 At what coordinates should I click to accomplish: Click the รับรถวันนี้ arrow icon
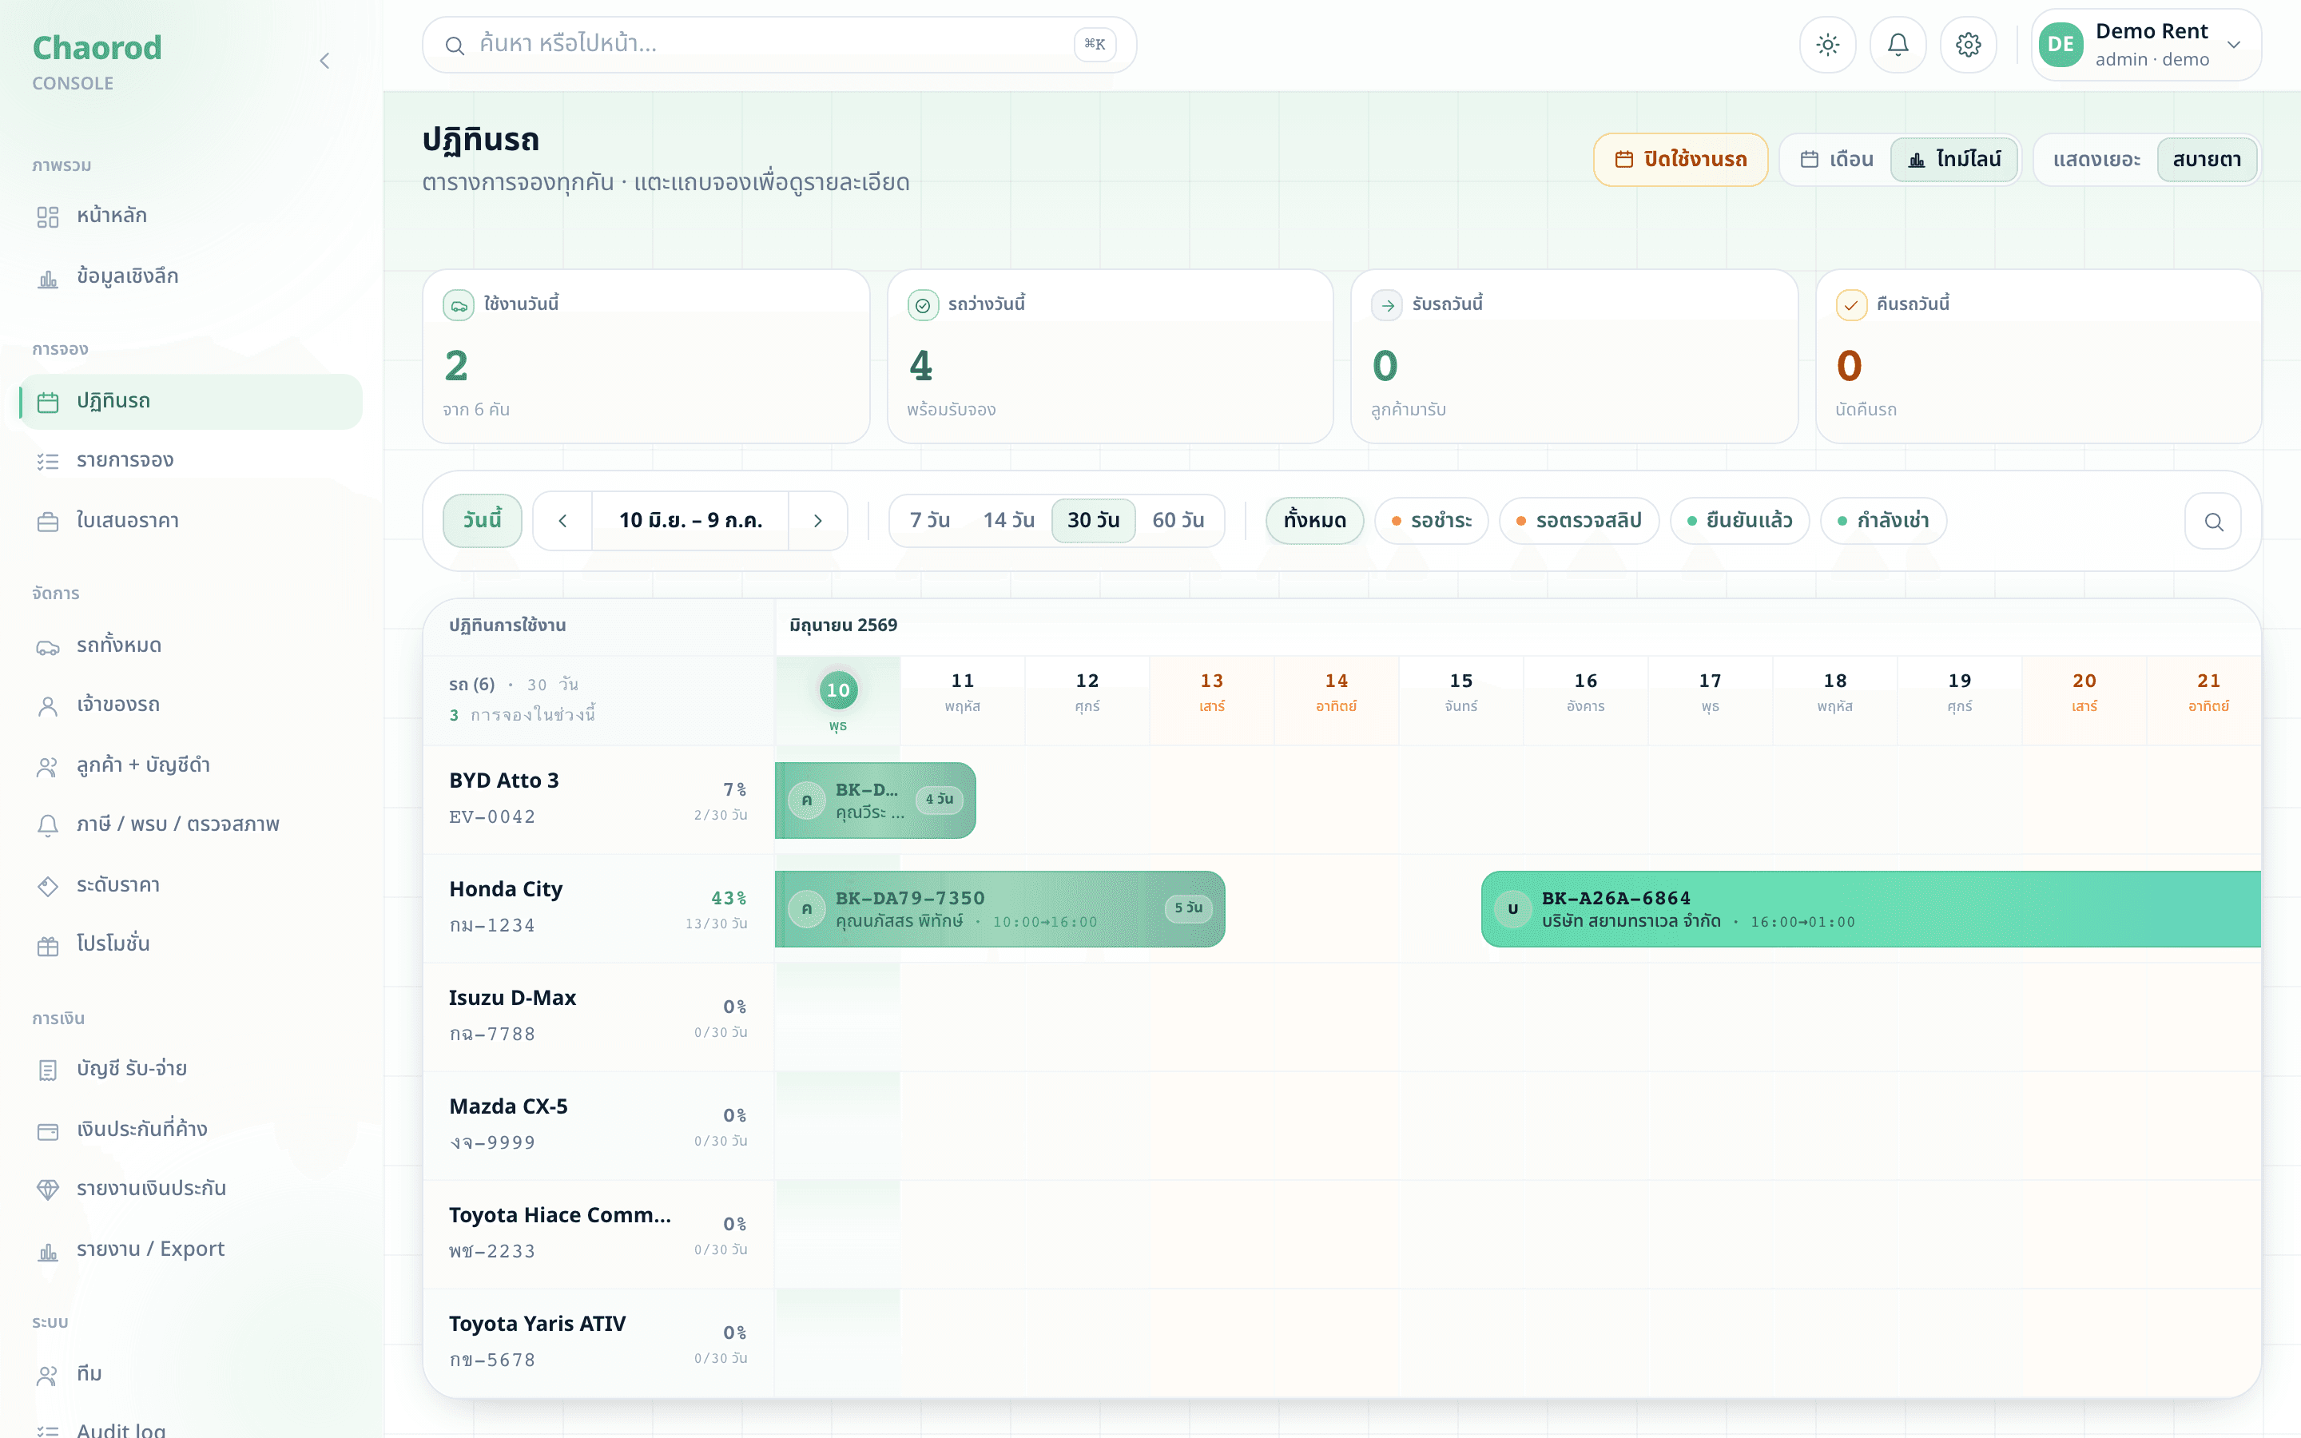click(1386, 305)
